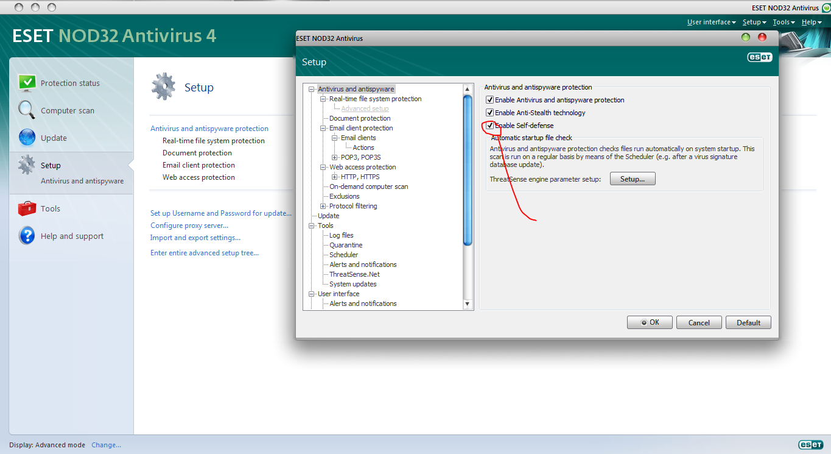Click the Cancel button
The height and width of the screenshot is (454, 831).
(x=699, y=322)
